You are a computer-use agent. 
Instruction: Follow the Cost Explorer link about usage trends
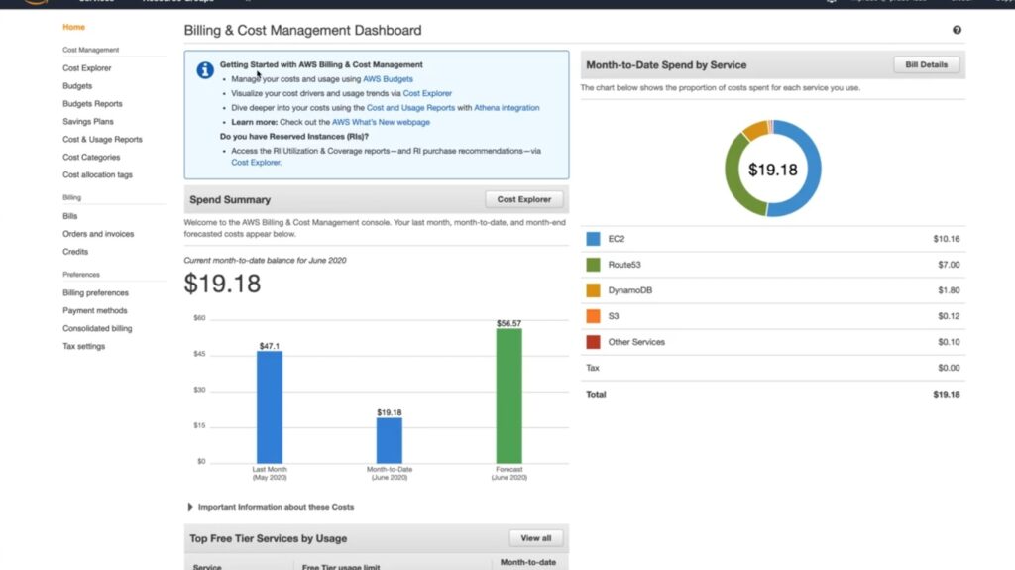[x=427, y=93]
